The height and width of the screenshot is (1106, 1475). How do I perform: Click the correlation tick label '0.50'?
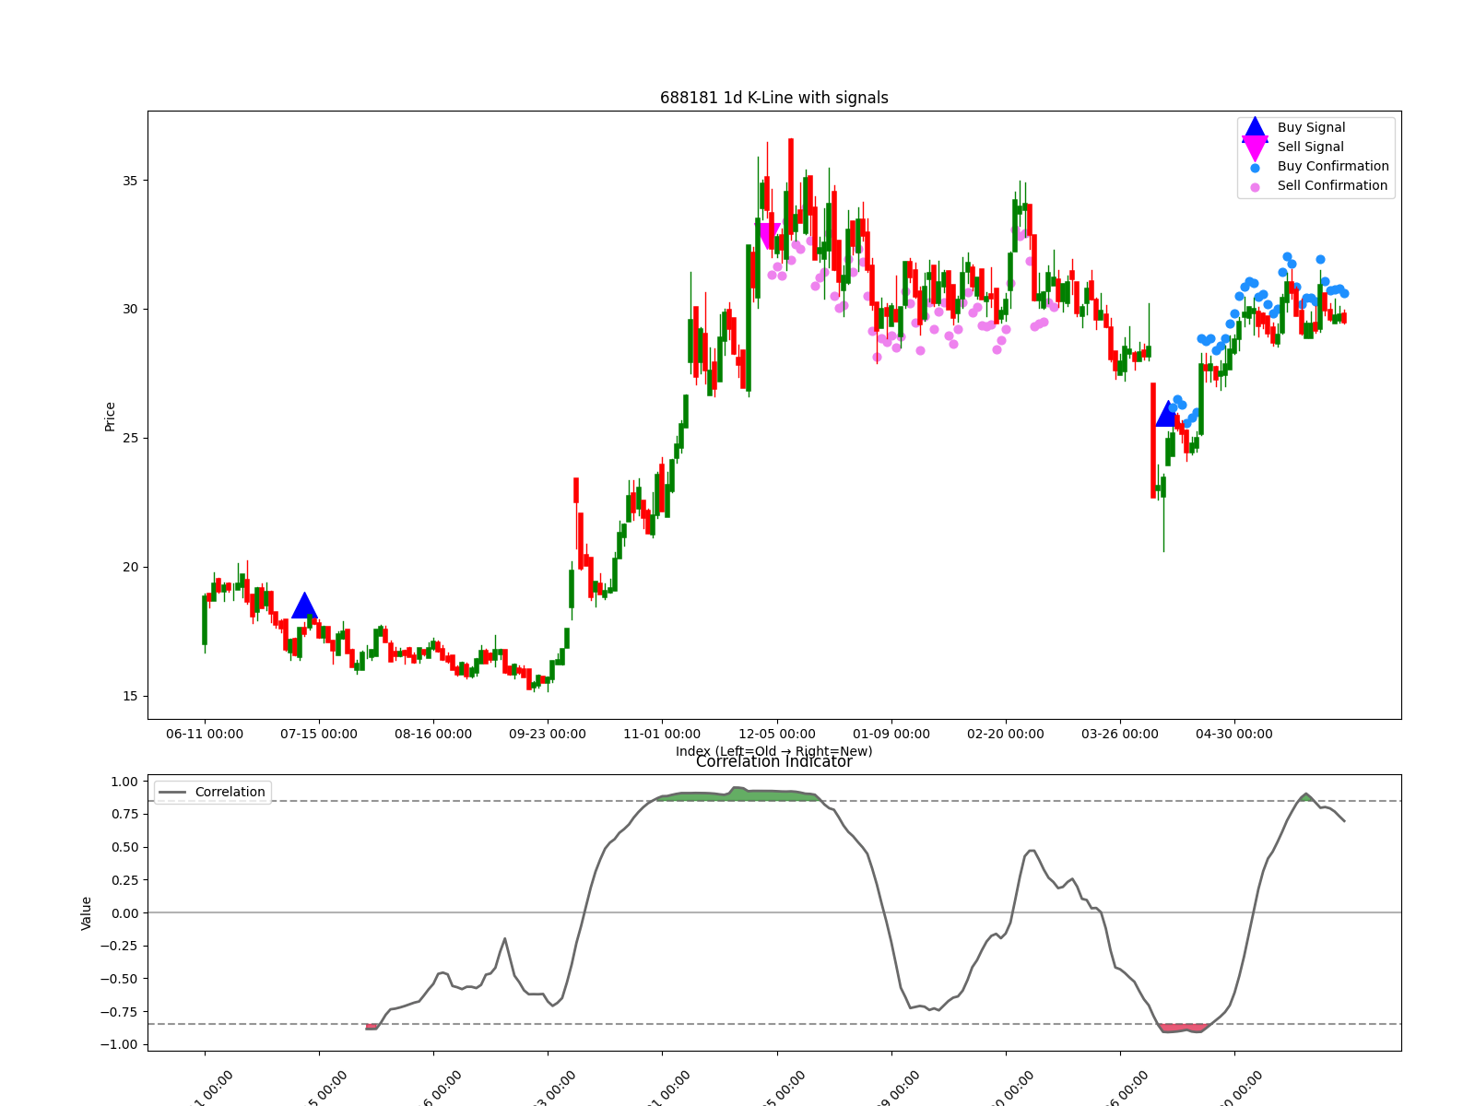tap(124, 848)
